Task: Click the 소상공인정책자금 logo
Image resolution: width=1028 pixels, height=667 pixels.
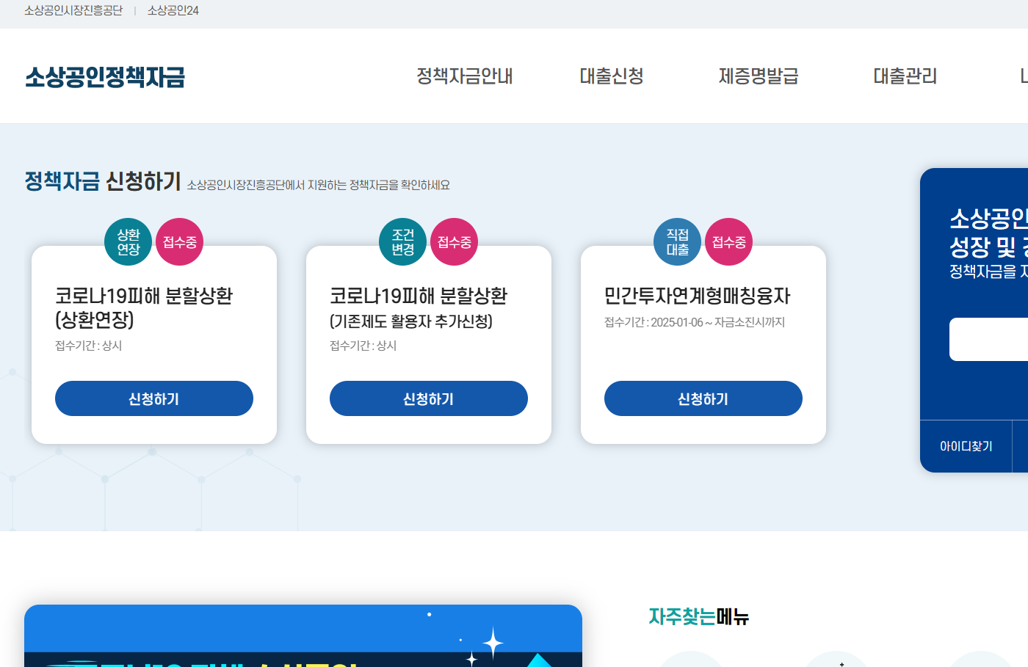Action: click(x=106, y=78)
